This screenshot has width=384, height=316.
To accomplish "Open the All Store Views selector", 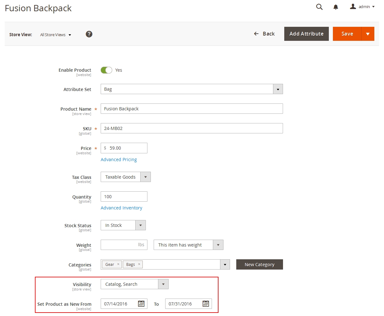I will [x=55, y=35].
